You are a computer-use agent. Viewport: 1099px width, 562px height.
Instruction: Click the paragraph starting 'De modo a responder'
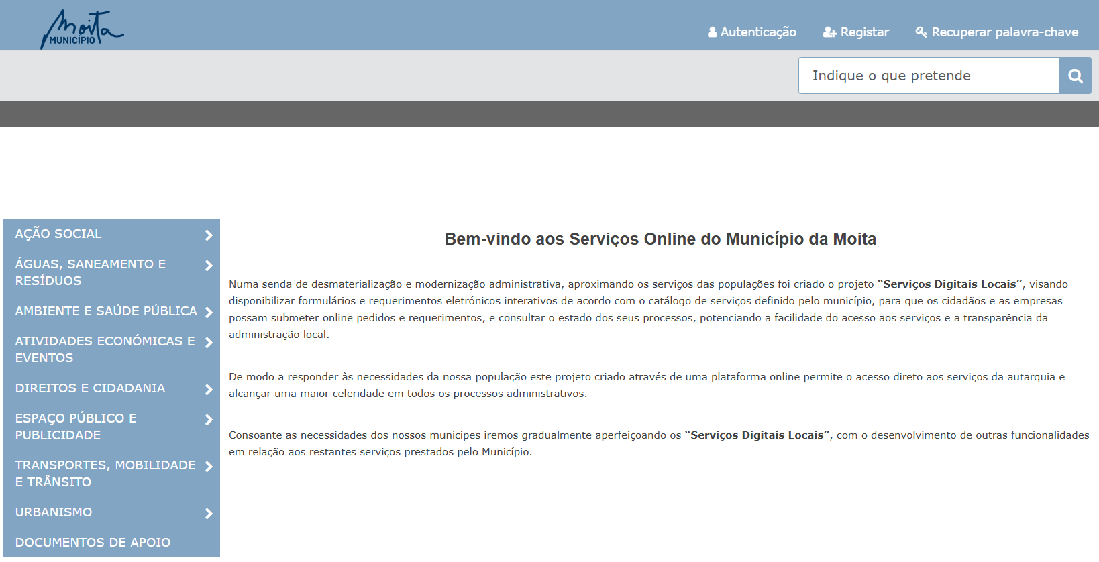(x=647, y=385)
